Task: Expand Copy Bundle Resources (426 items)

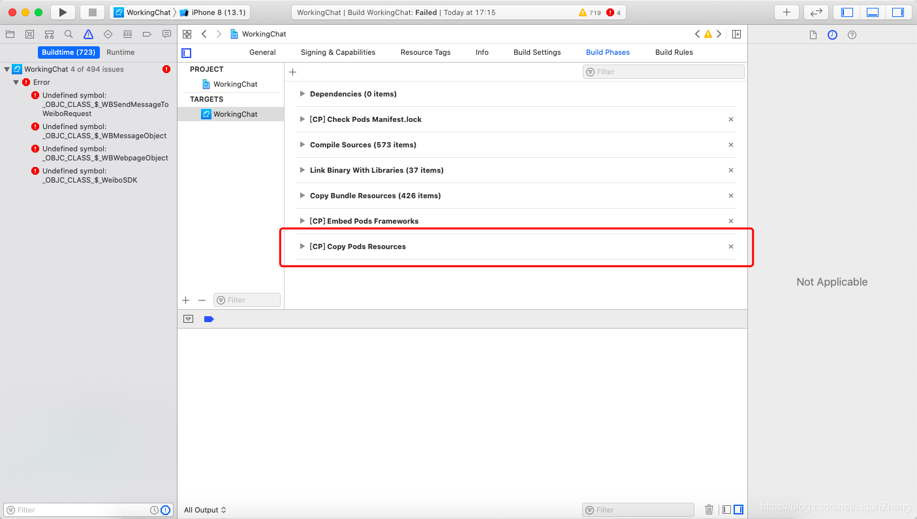Action: tap(302, 196)
